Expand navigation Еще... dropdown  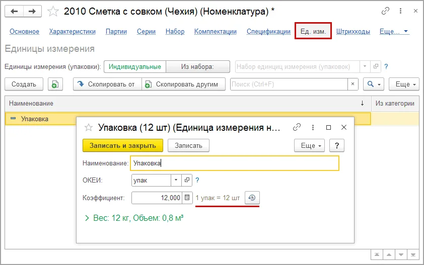tap(394, 32)
